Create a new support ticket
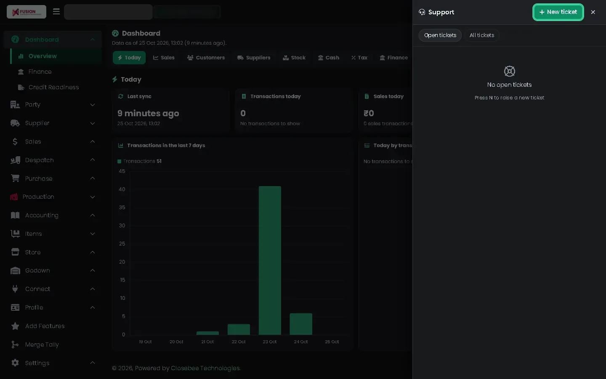The width and height of the screenshot is (606, 379). (558, 12)
